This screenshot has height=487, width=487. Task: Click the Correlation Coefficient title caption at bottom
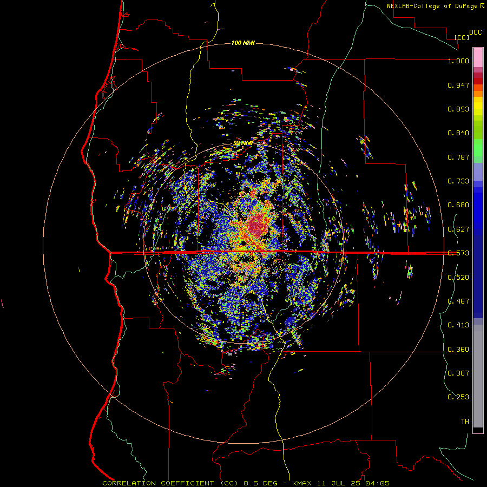246,483
